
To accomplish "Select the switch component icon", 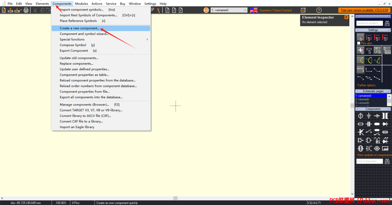I will tap(369, 132).
